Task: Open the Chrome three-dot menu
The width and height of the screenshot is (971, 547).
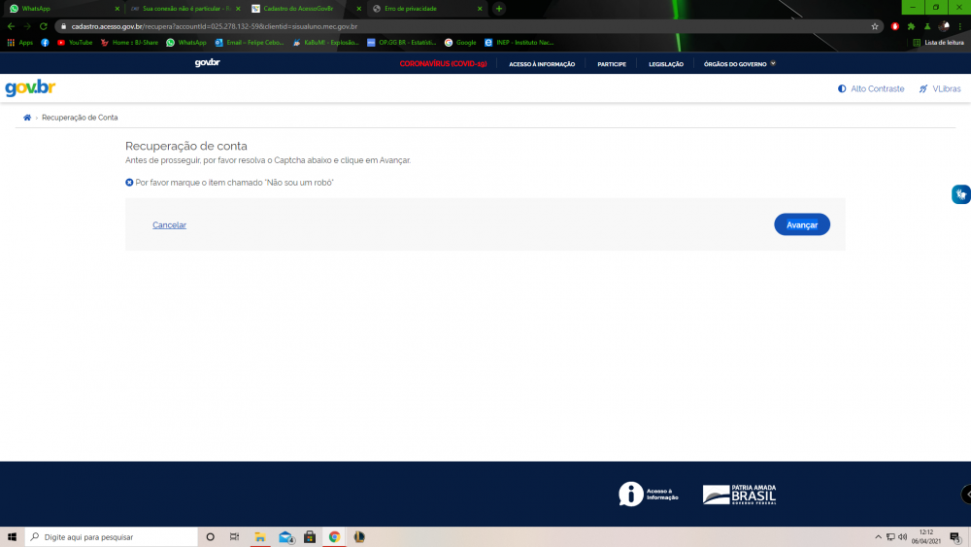Action: tap(960, 26)
